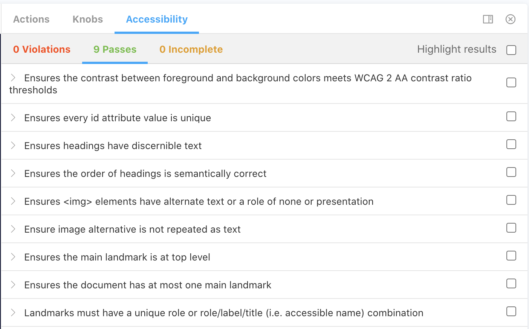
Task: Open the 0 Incomplete results tab
Action: click(191, 49)
